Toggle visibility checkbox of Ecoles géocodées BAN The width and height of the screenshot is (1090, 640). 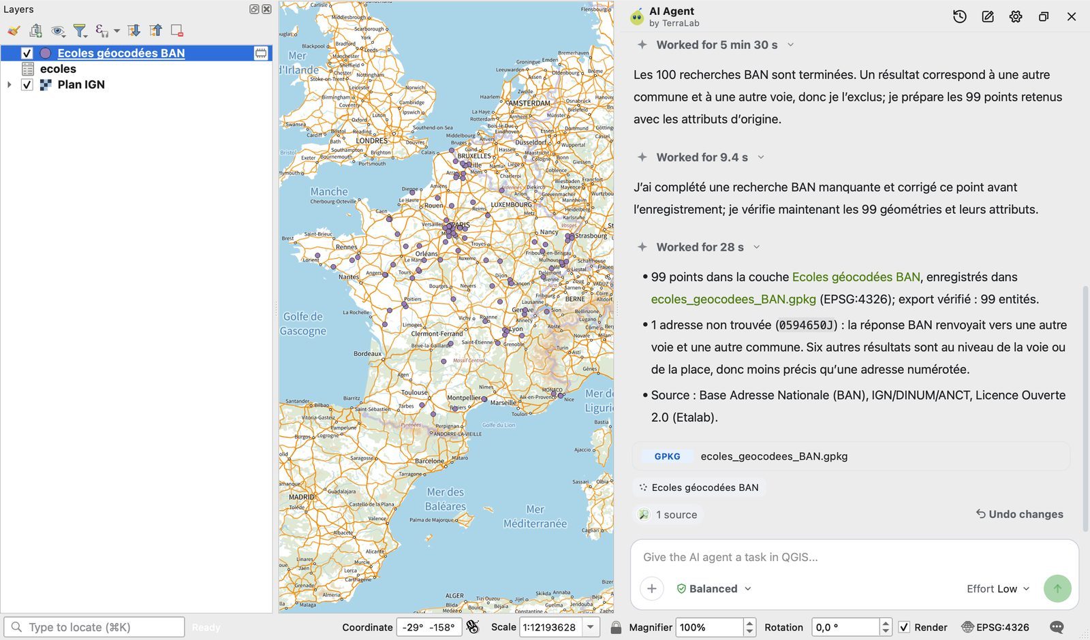(x=27, y=53)
